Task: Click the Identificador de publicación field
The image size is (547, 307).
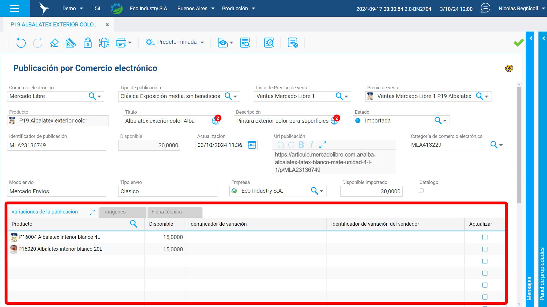Action: tap(56, 145)
